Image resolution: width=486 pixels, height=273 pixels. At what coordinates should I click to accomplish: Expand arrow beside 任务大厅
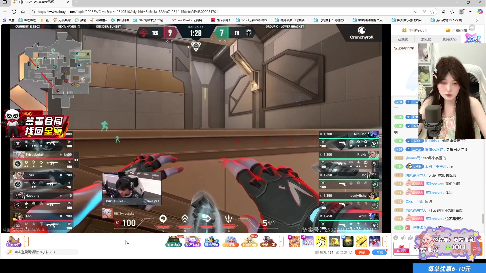[26, 241]
